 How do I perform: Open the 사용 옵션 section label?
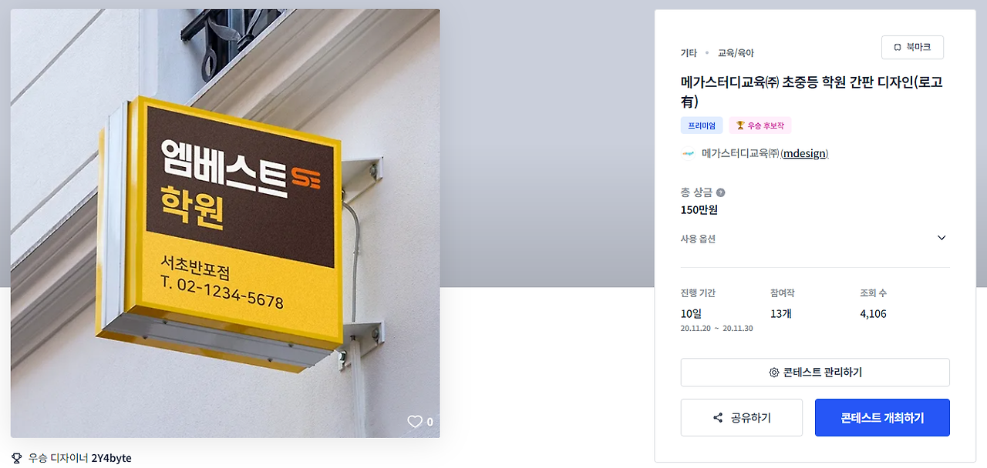coord(698,239)
